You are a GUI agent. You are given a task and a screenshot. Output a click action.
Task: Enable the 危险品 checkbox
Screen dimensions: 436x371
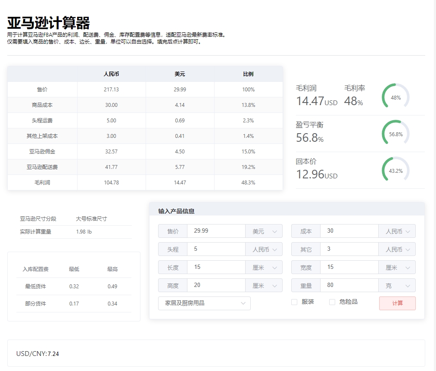click(x=332, y=302)
